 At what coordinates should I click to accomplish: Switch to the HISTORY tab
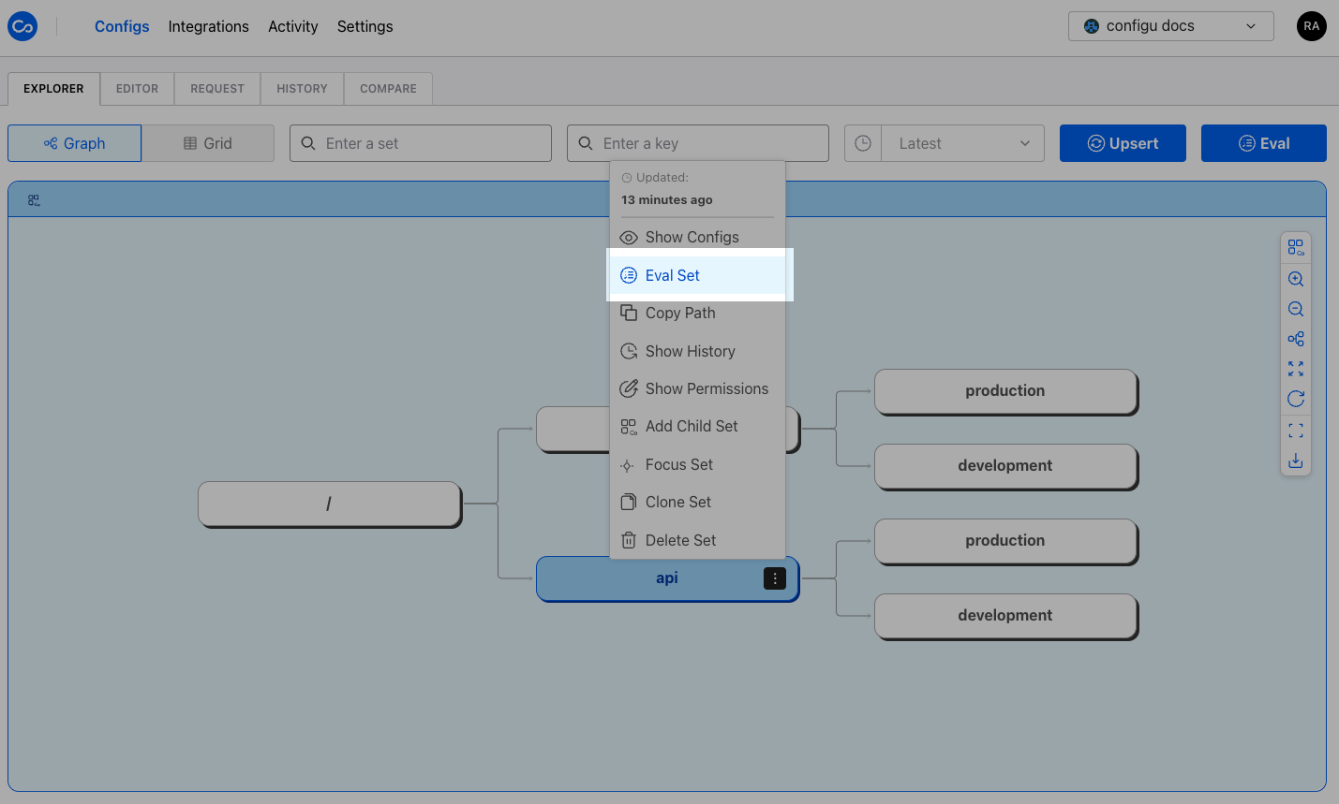pyautogui.click(x=302, y=89)
